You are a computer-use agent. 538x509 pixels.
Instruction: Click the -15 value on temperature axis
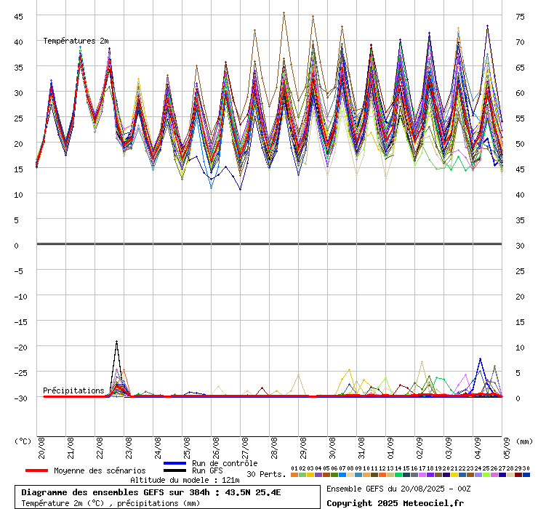pos(20,322)
